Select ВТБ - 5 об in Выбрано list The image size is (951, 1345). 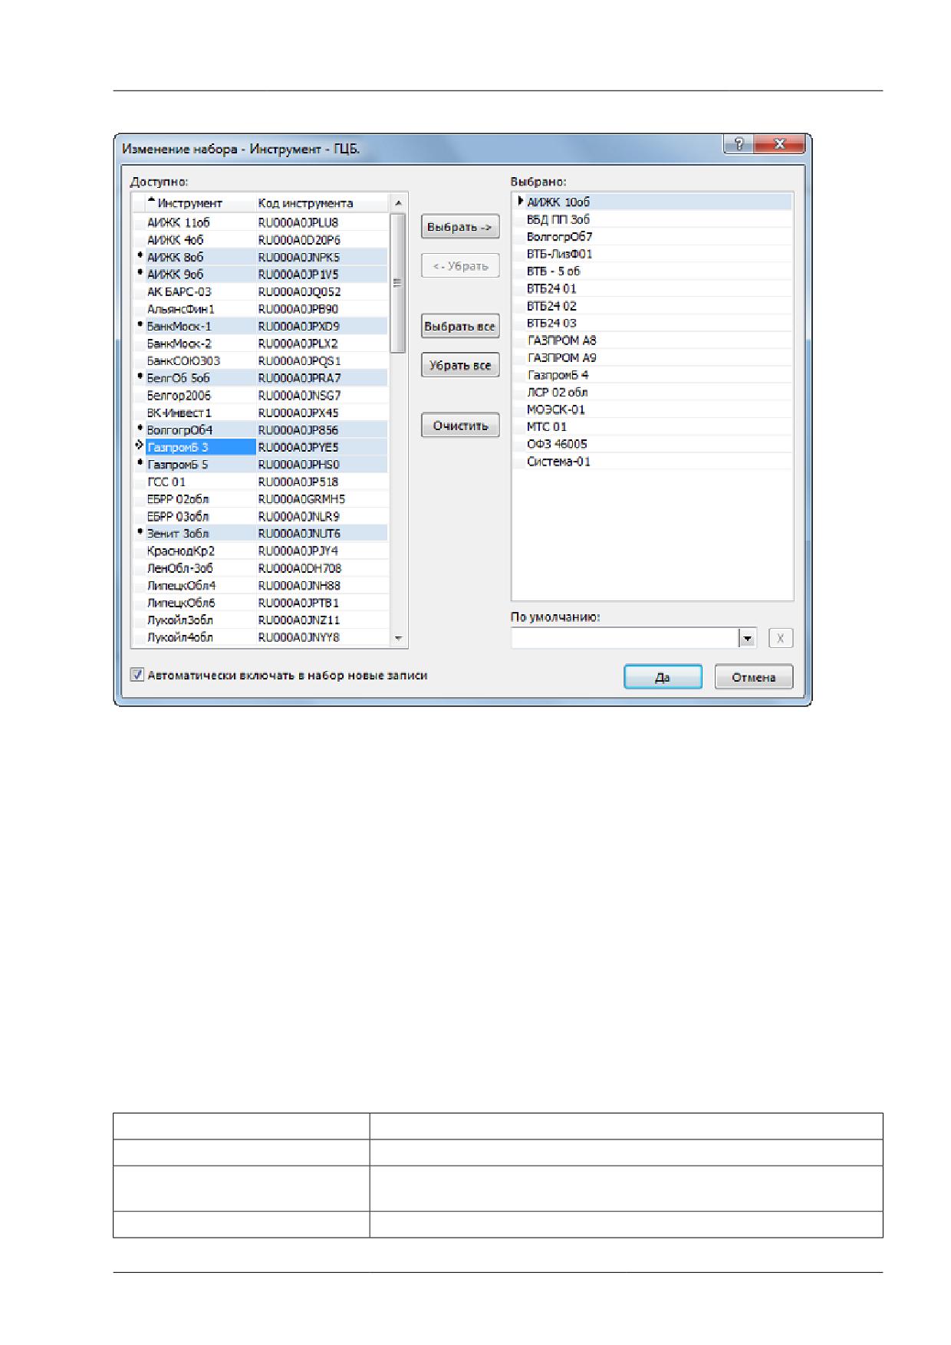pos(653,271)
